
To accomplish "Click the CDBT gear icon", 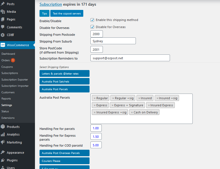I will tap(3, 35).
